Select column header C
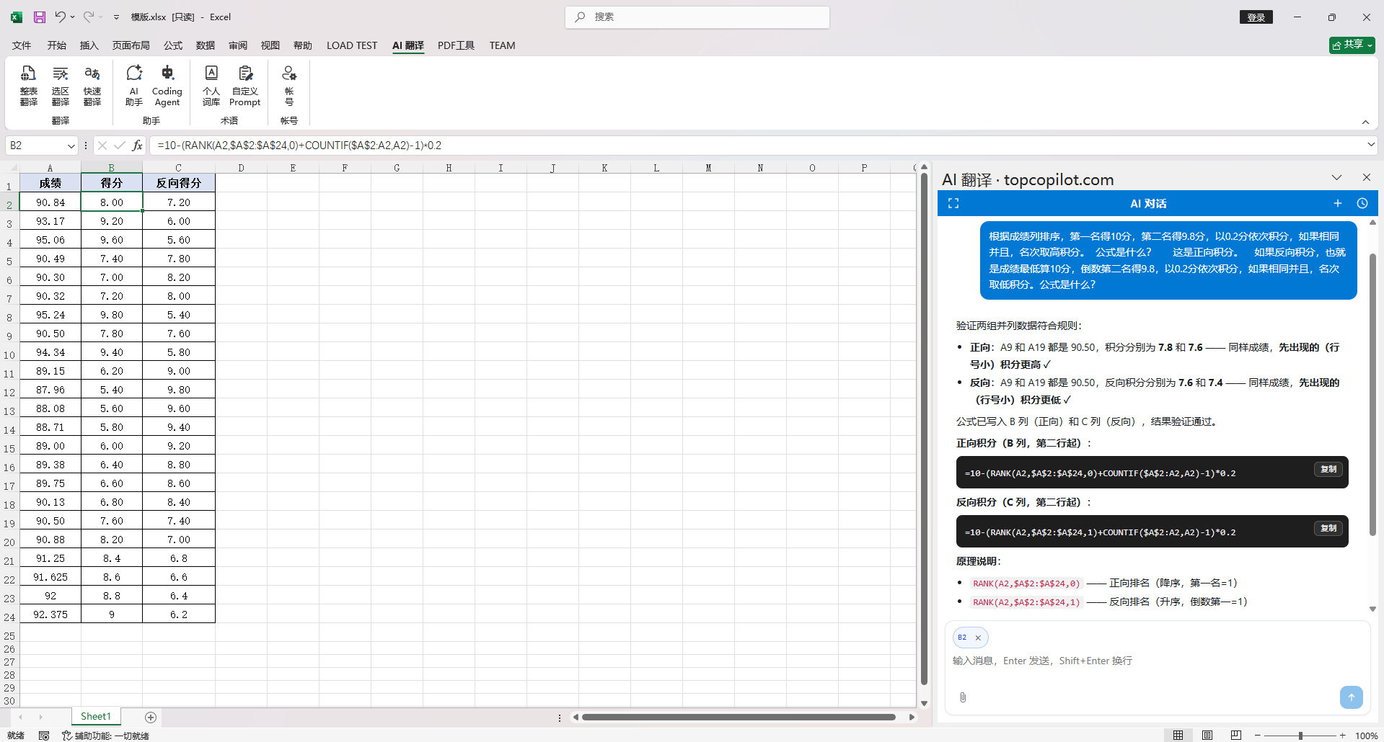1384x742 pixels. click(178, 168)
